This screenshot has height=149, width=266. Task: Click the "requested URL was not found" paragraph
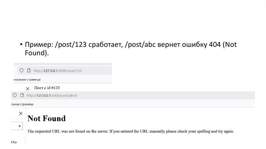pyautogui.click(x=131, y=131)
